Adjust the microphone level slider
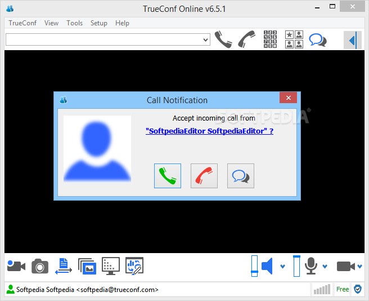This screenshot has width=369, height=301. coord(296,266)
